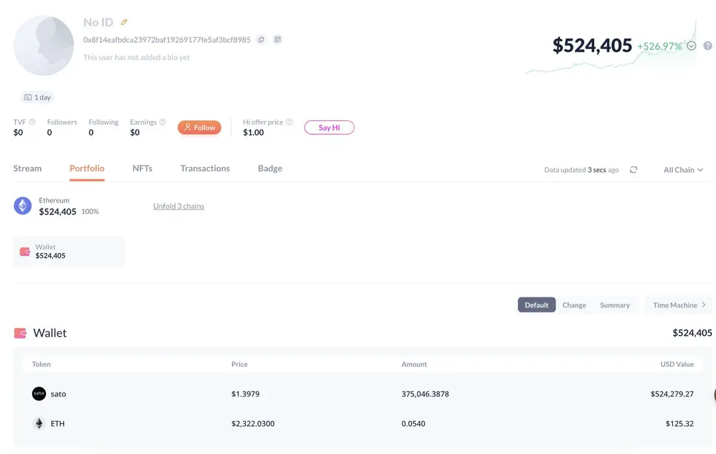The width and height of the screenshot is (716, 454).
Task: Click the Earnings info question icon
Action: 162,122
